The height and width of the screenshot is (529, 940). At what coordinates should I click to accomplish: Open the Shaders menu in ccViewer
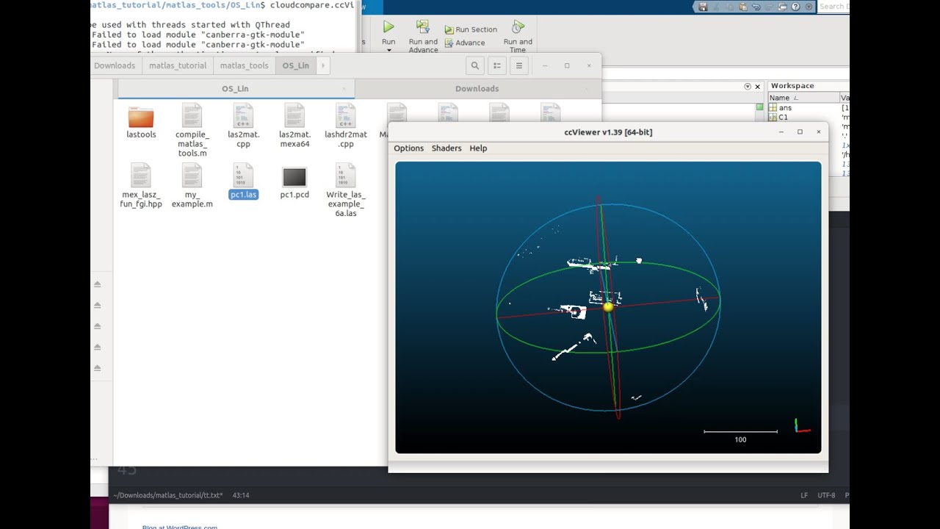tap(446, 148)
